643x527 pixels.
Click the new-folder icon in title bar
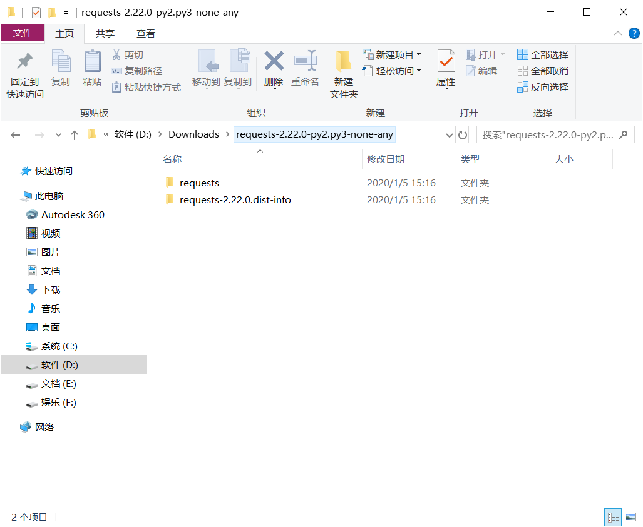point(52,13)
